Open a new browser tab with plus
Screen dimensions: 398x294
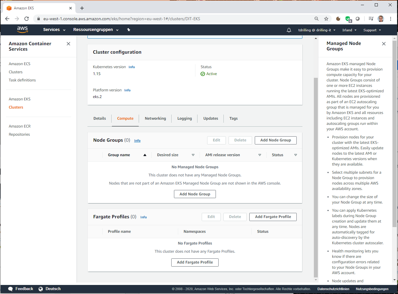(x=82, y=8)
